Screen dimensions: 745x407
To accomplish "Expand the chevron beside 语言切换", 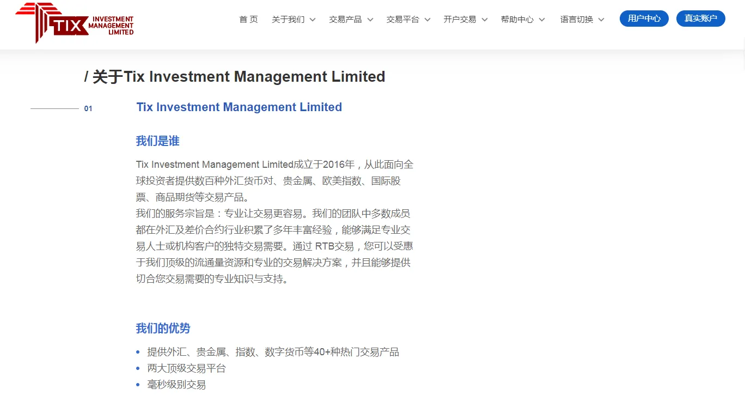I will coord(601,20).
